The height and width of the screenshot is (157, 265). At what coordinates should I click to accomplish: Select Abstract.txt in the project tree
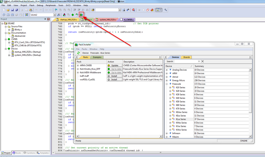(20, 36)
